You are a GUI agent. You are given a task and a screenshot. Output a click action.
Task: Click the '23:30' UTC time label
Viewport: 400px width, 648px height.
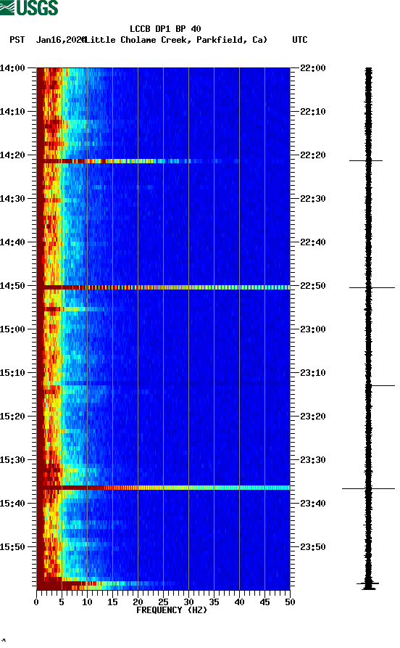pos(313,460)
